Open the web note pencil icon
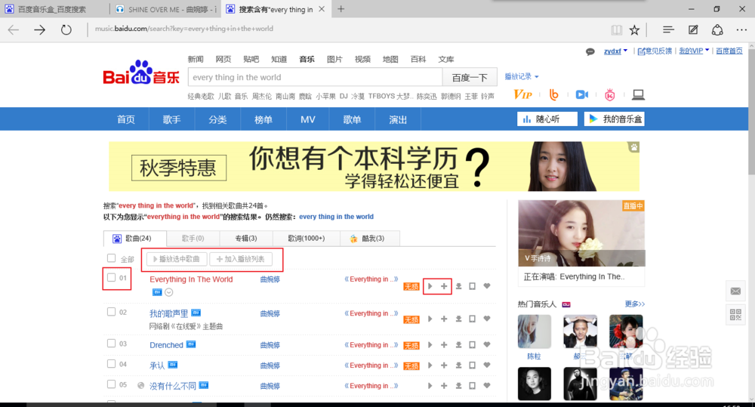Screen dimensions: 755x407 pos(693,30)
